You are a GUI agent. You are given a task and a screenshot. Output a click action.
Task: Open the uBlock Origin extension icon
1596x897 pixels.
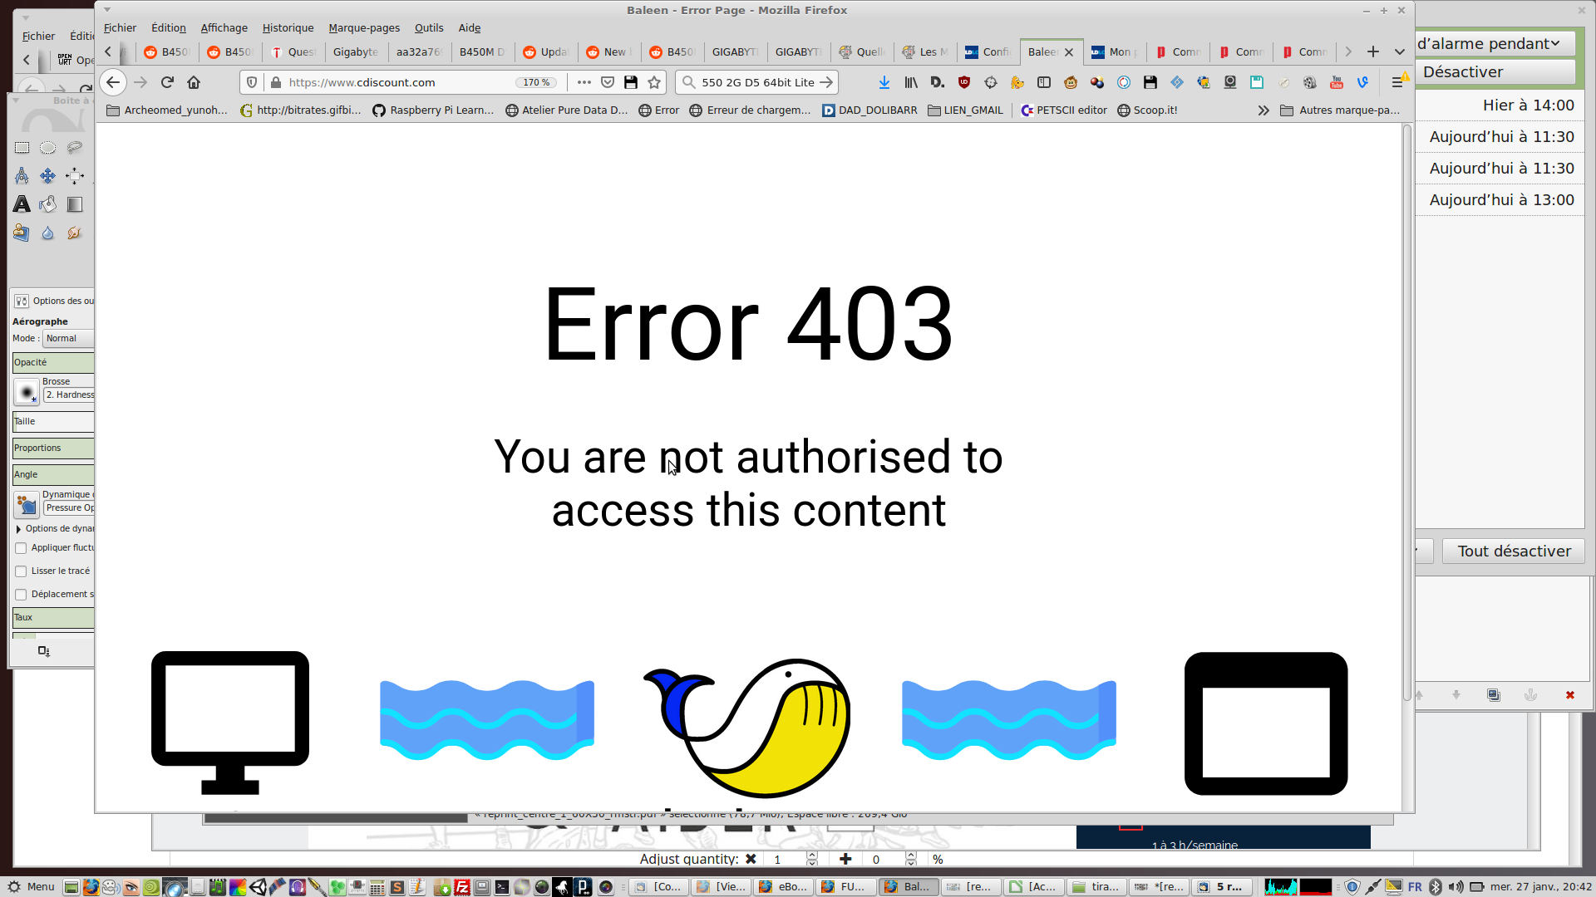point(964,82)
